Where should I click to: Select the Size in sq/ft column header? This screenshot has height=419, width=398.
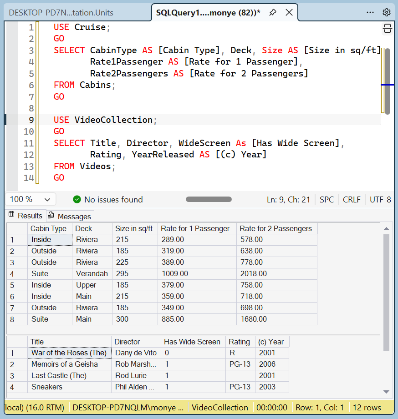pyautogui.click(x=135, y=228)
